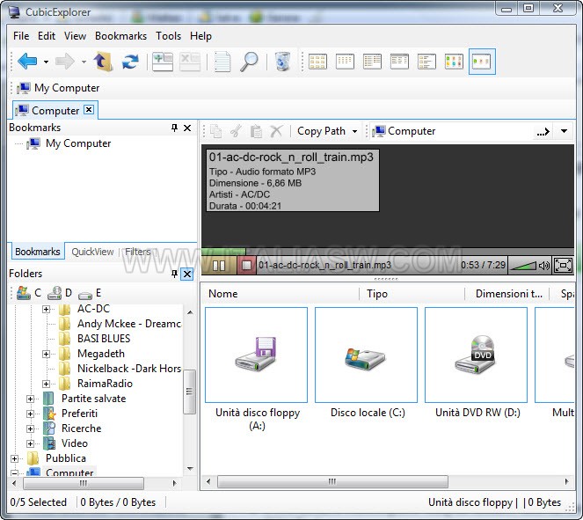Refresh the current view
The image size is (583, 520).
tap(130, 61)
